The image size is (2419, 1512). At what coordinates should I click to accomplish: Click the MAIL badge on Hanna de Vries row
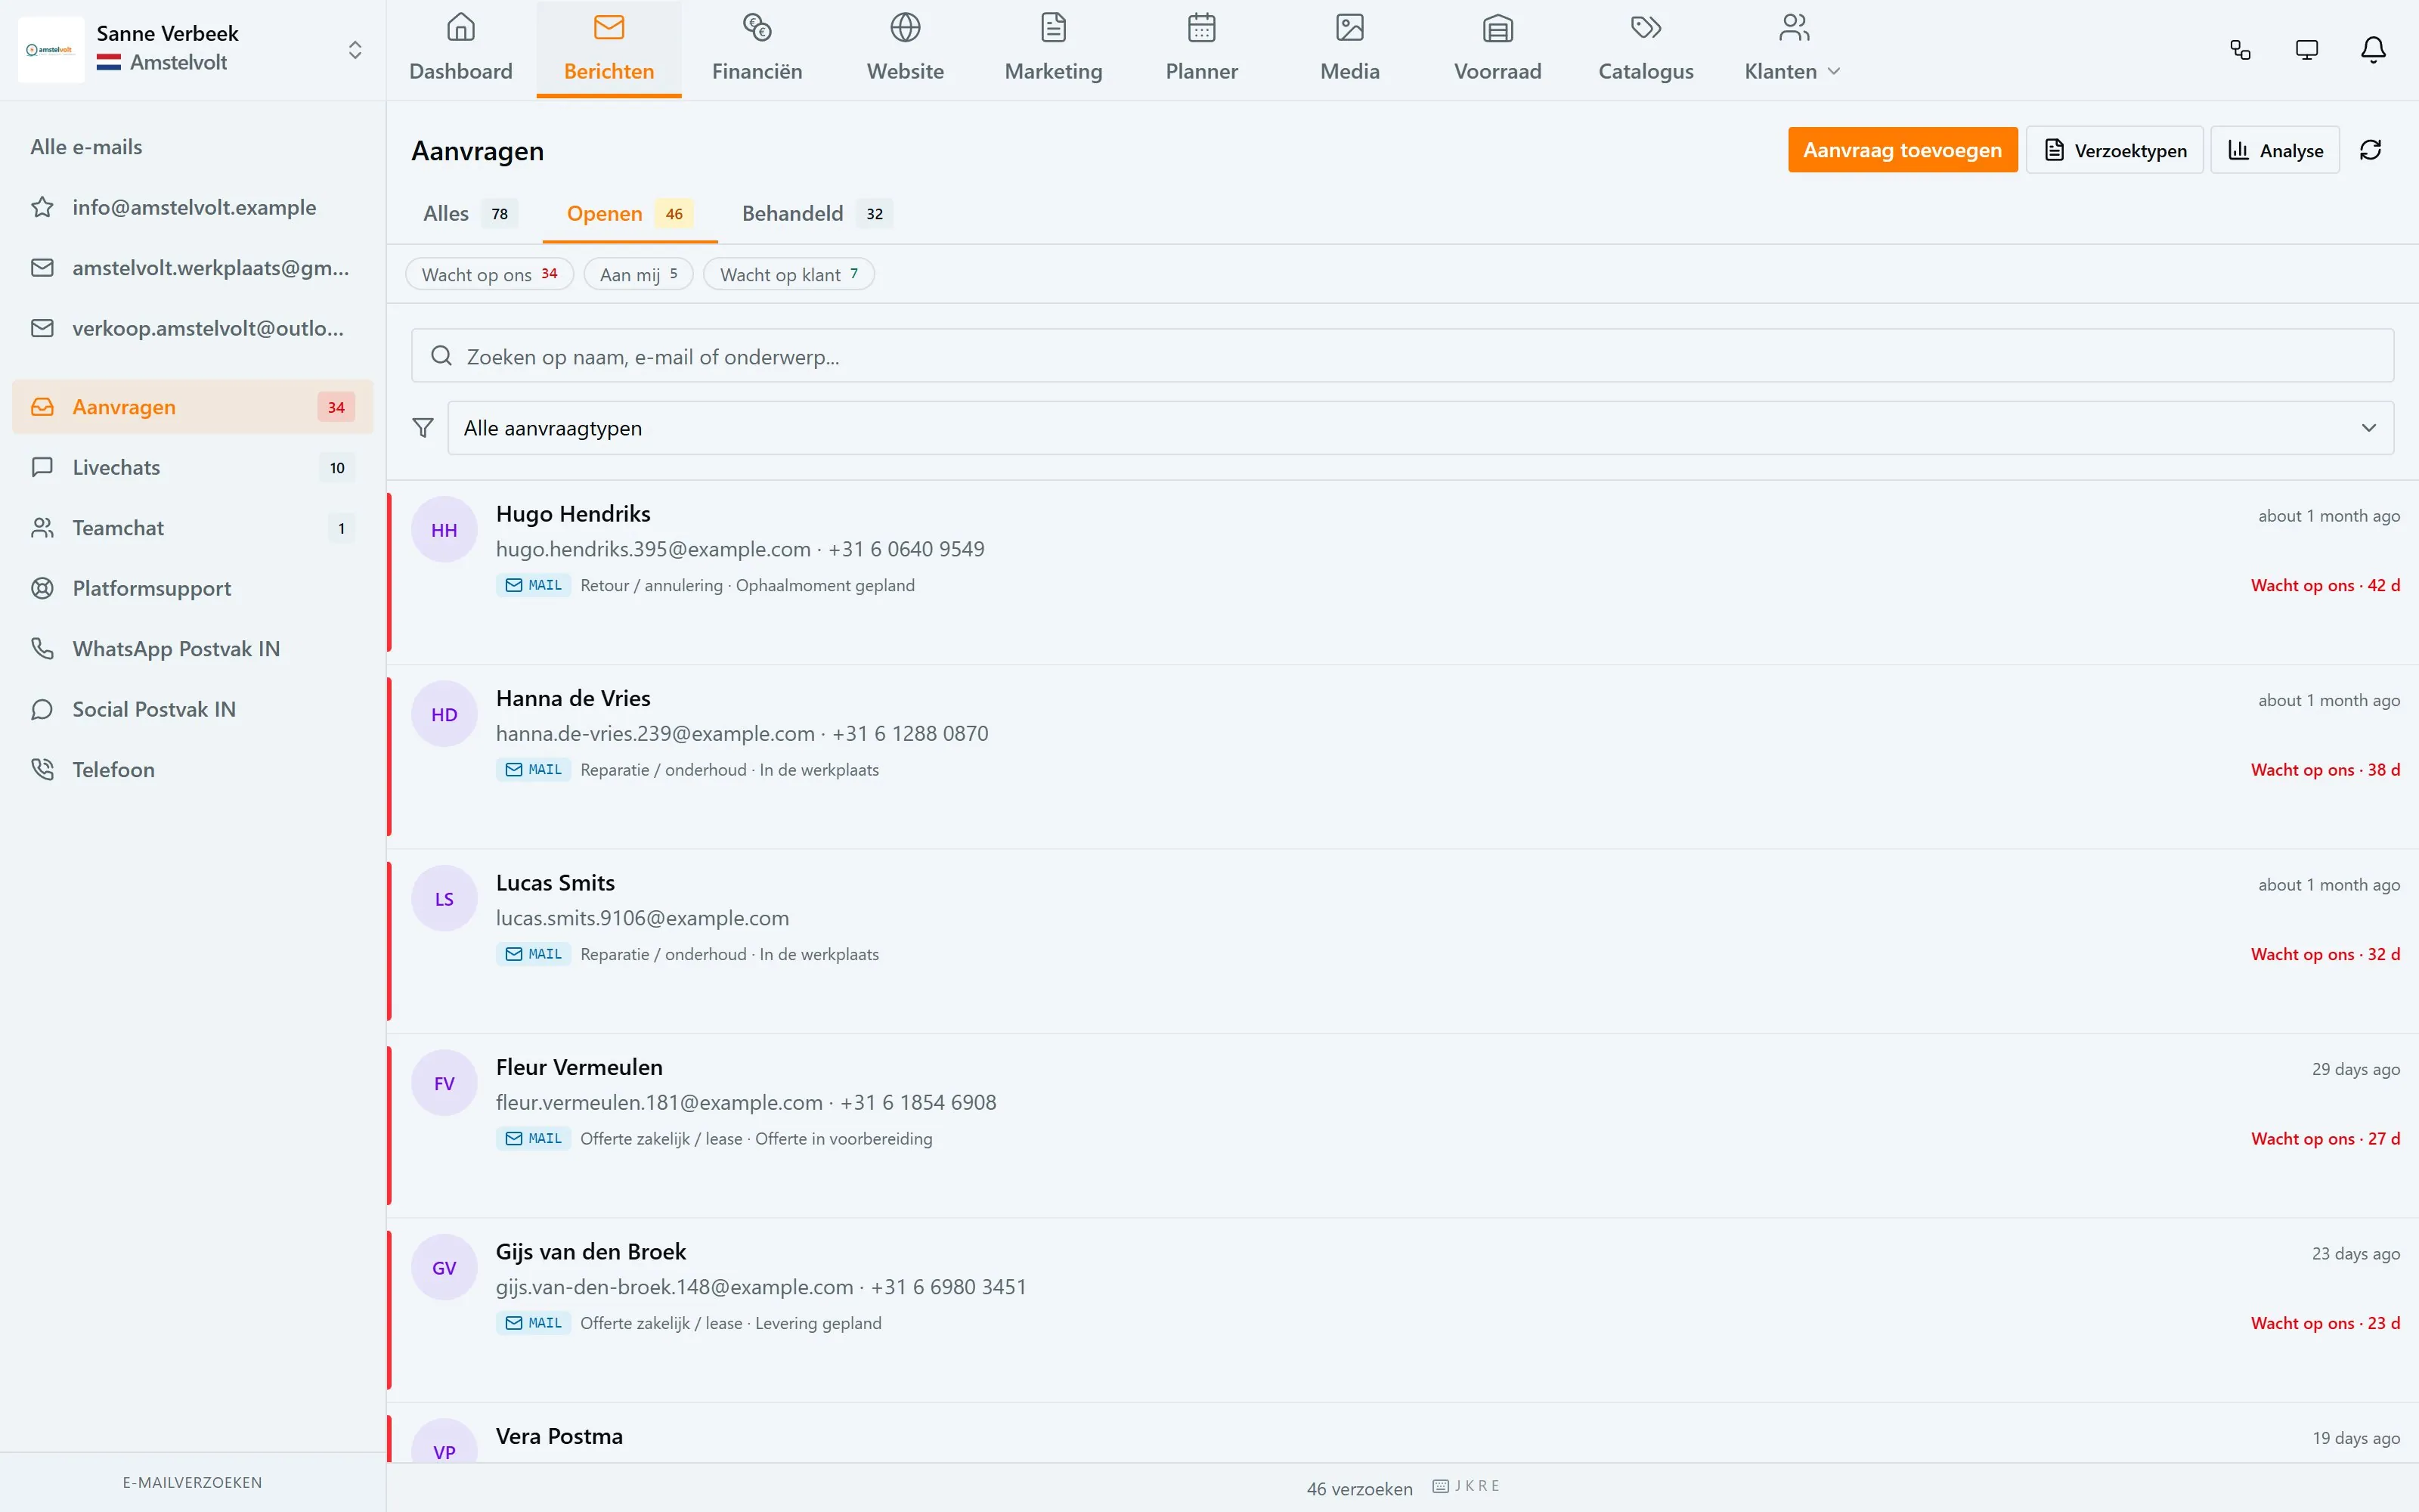point(534,770)
